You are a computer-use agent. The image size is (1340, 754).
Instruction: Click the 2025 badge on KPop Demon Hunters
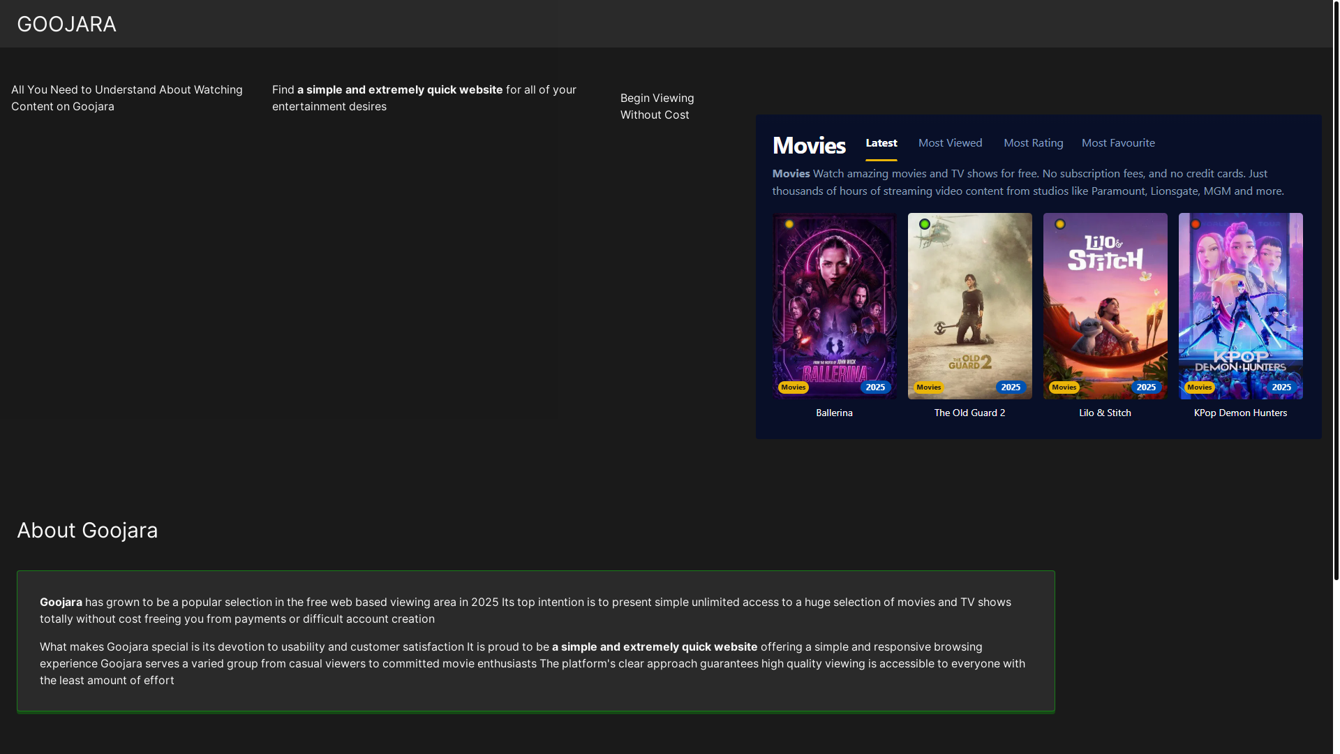1281,387
